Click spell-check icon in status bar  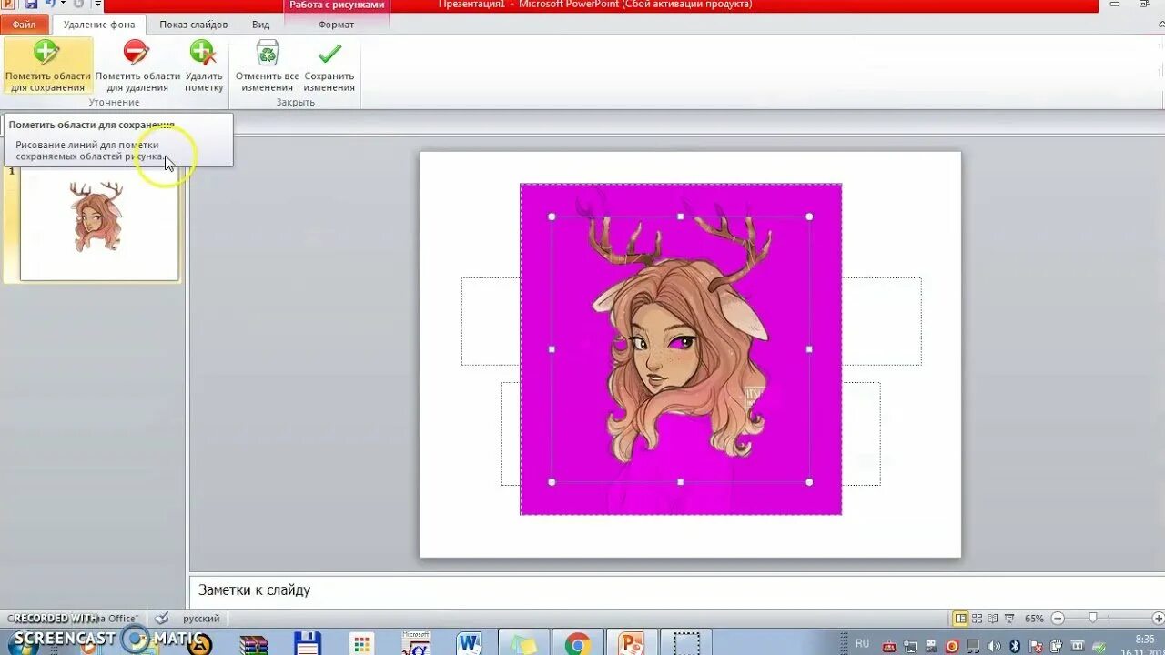(161, 619)
